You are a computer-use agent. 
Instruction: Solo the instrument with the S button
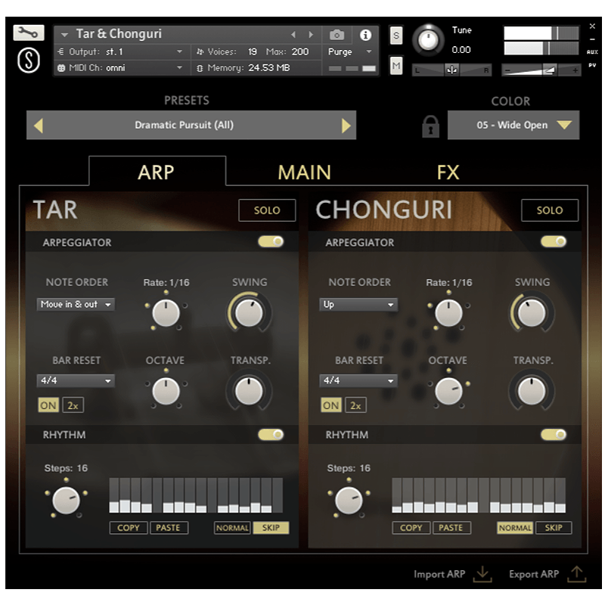396,36
